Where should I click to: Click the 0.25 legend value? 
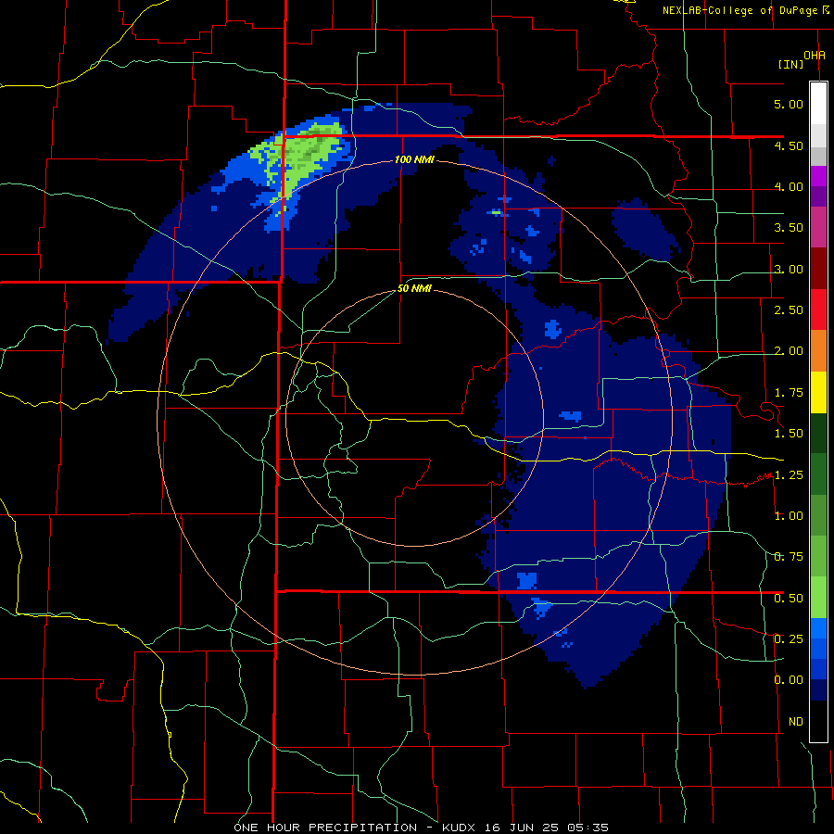[x=789, y=639]
